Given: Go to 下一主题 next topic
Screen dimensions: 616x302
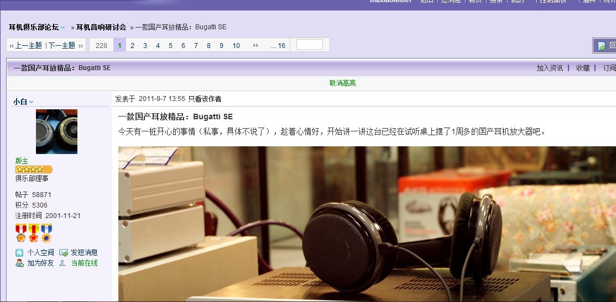Looking at the screenshot, I should [x=65, y=45].
